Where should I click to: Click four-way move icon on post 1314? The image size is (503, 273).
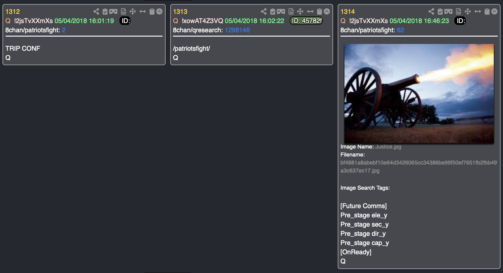point(468,11)
